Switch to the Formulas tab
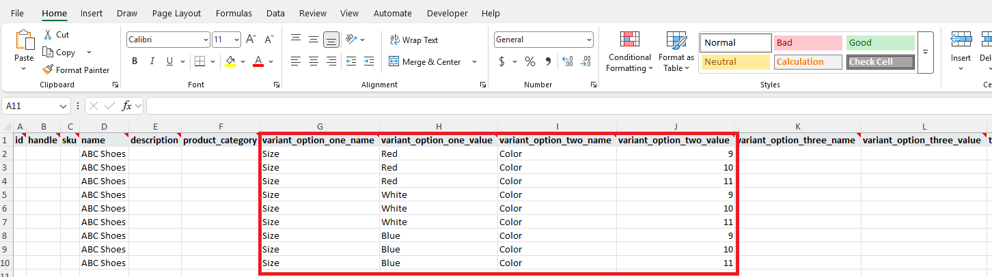Screen dimensions: 992x277 click(234, 13)
